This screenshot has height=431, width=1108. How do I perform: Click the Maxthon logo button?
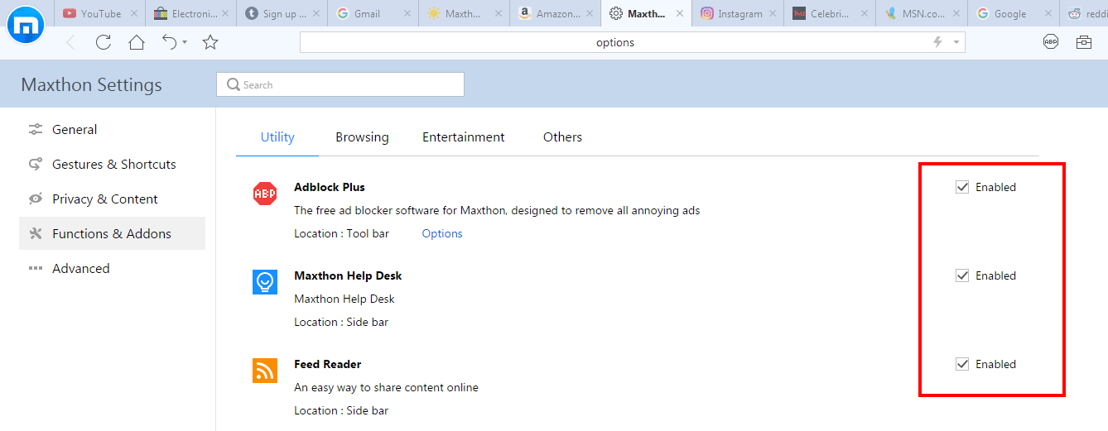(x=26, y=26)
